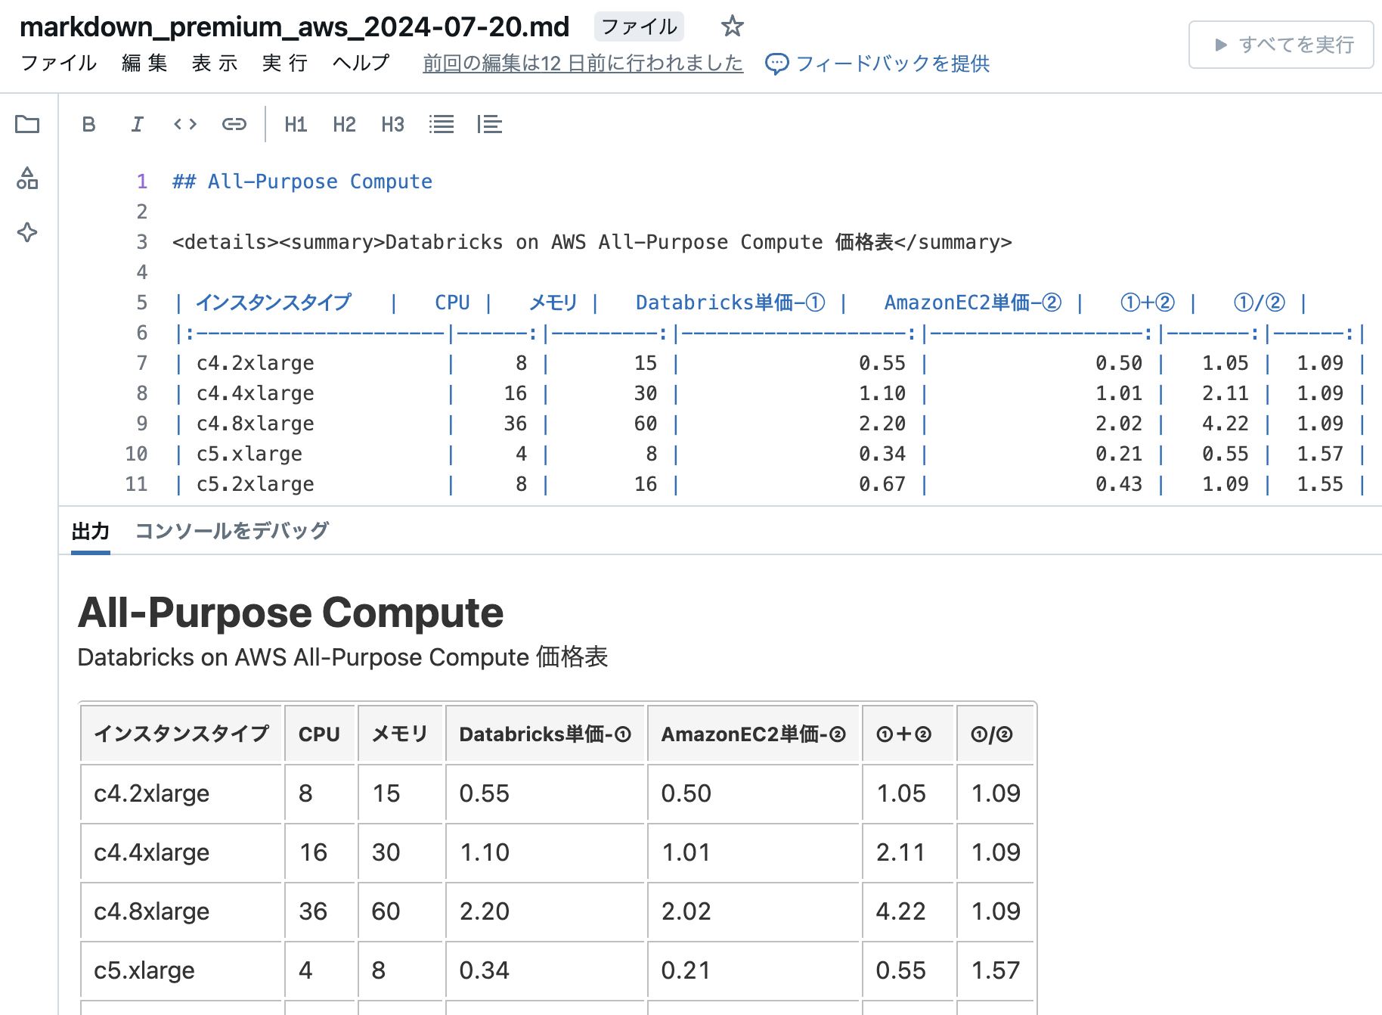Click rendered table header インスタンスタイプ
Screen dimensions: 1382x1015
pyautogui.click(x=181, y=734)
